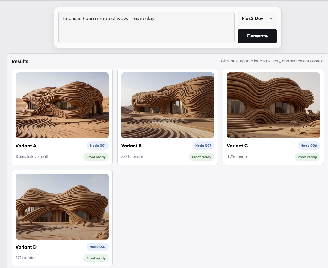Click into the prompt text field

(146, 28)
